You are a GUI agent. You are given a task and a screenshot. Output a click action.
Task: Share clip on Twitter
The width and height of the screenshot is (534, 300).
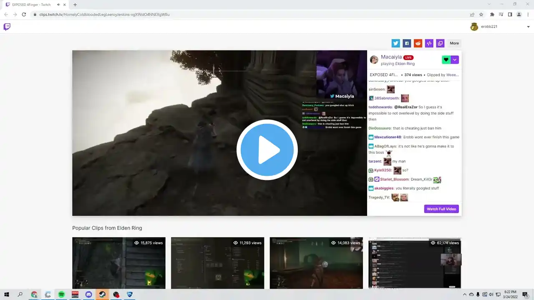point(396,43)
